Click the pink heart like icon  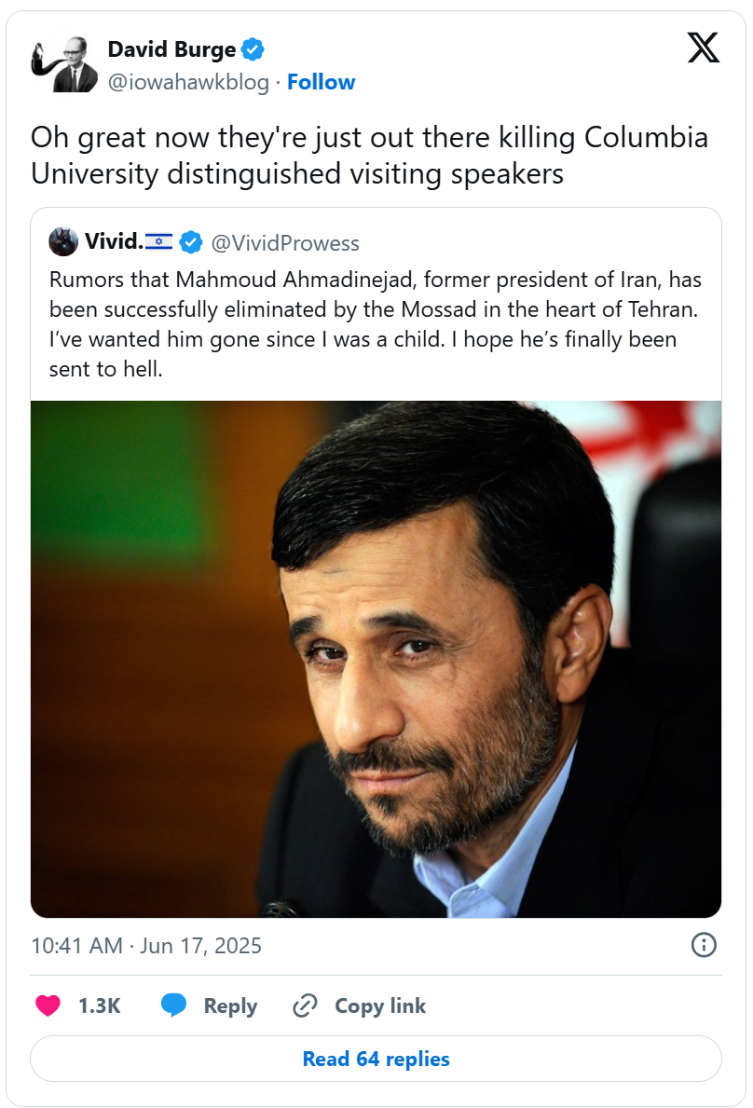point(48,1005)
